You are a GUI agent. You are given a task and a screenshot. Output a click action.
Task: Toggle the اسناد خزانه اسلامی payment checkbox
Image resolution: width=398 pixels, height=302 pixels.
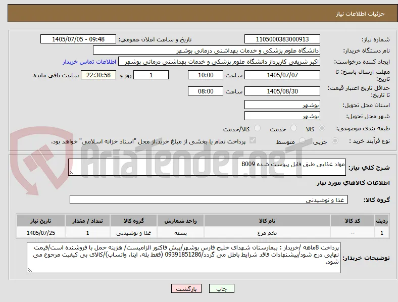[x=253, y=140]
